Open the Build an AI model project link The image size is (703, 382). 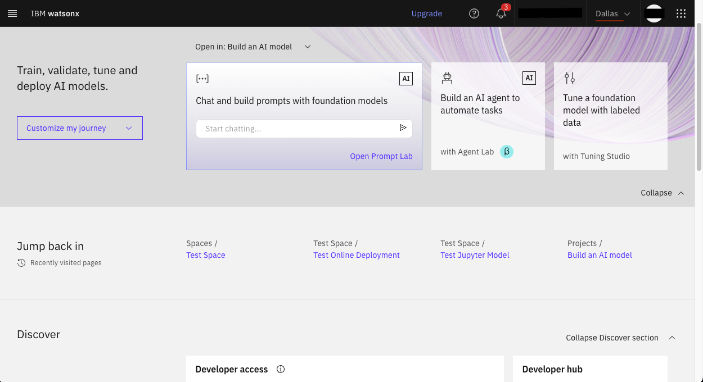[x=600, y=255]
